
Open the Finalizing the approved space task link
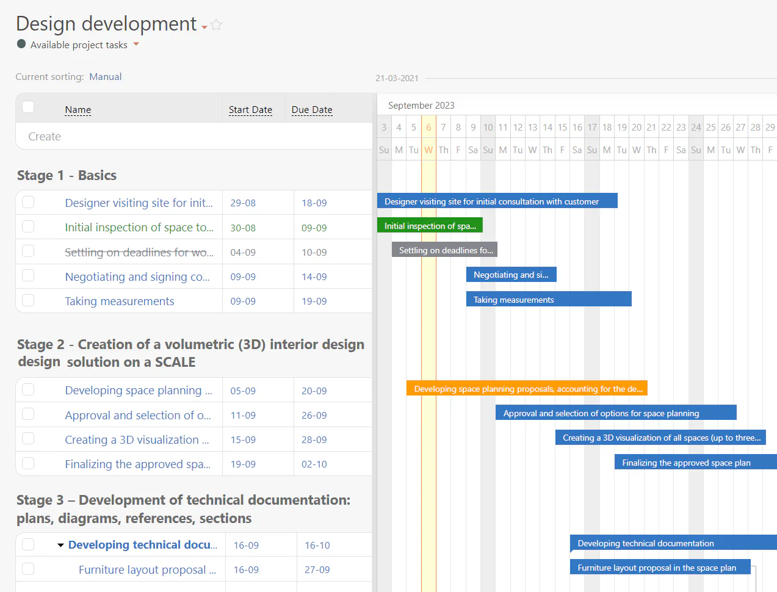(138, 464)
